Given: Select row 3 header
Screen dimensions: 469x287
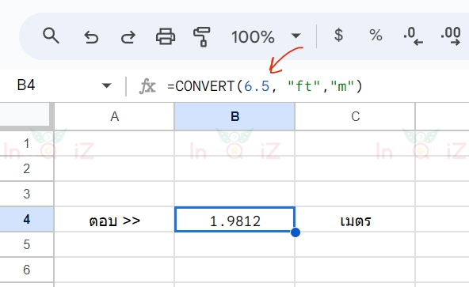Looking at the screenshot, I should point(27,194).
